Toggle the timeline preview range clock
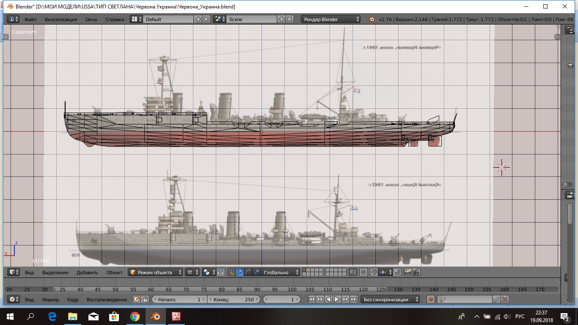Screen dimensions: 578x325 point(137,300)
